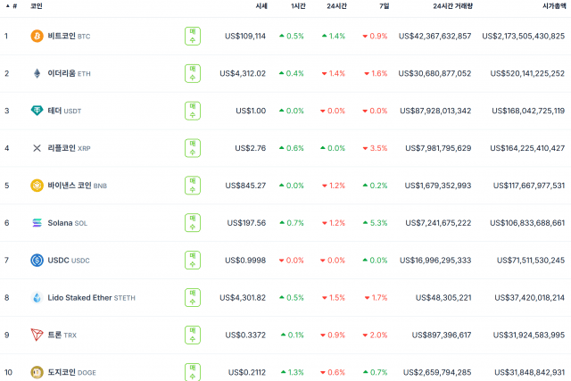This screenshot has width=571, height=381.
Task: Click the BNB coin icon
Action: click(x=37, y=186)
